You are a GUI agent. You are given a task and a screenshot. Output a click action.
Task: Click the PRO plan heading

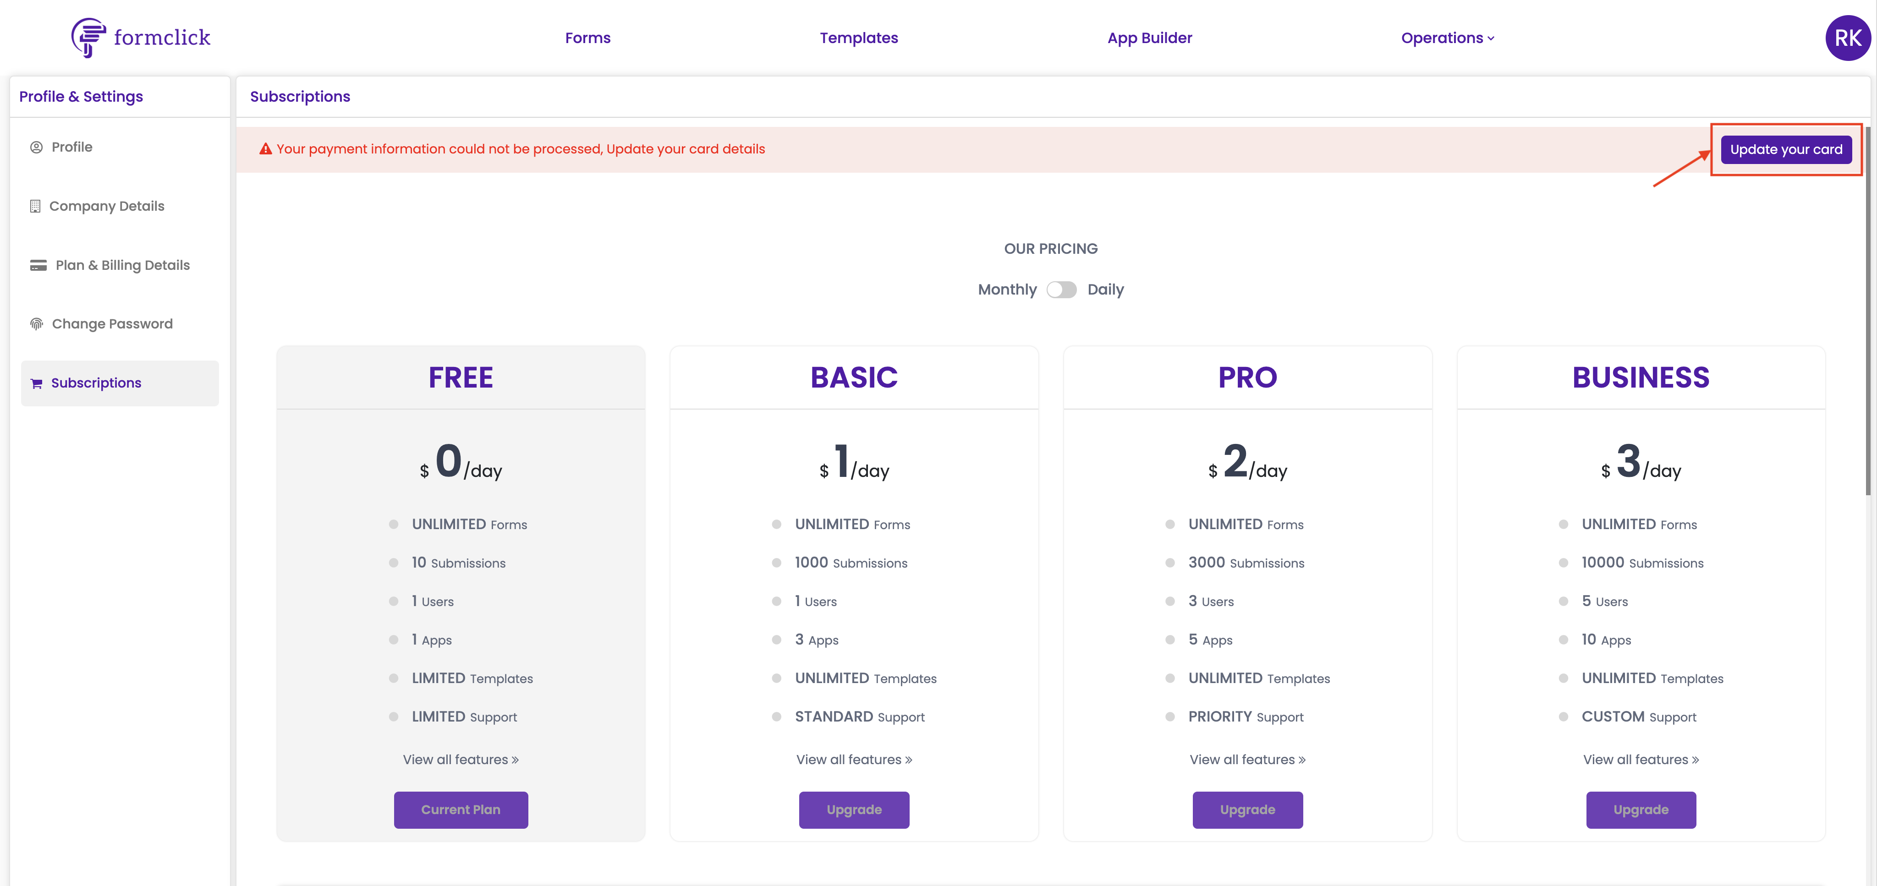[x=1247, y=377]
